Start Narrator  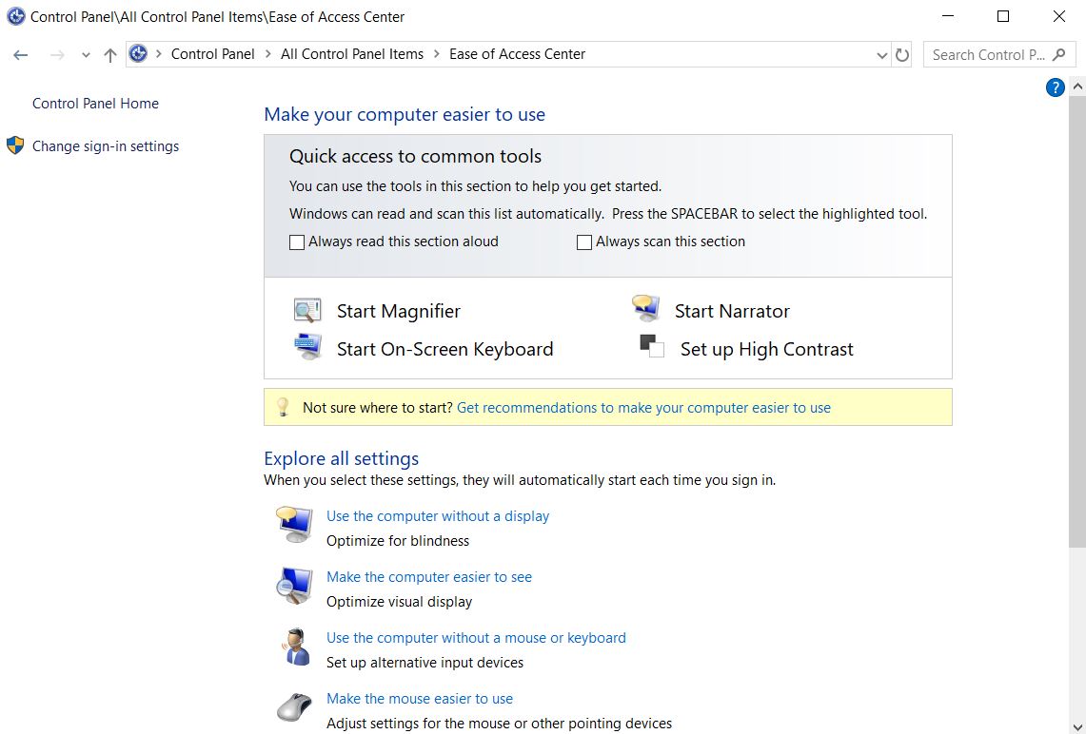tap(732, 311)
